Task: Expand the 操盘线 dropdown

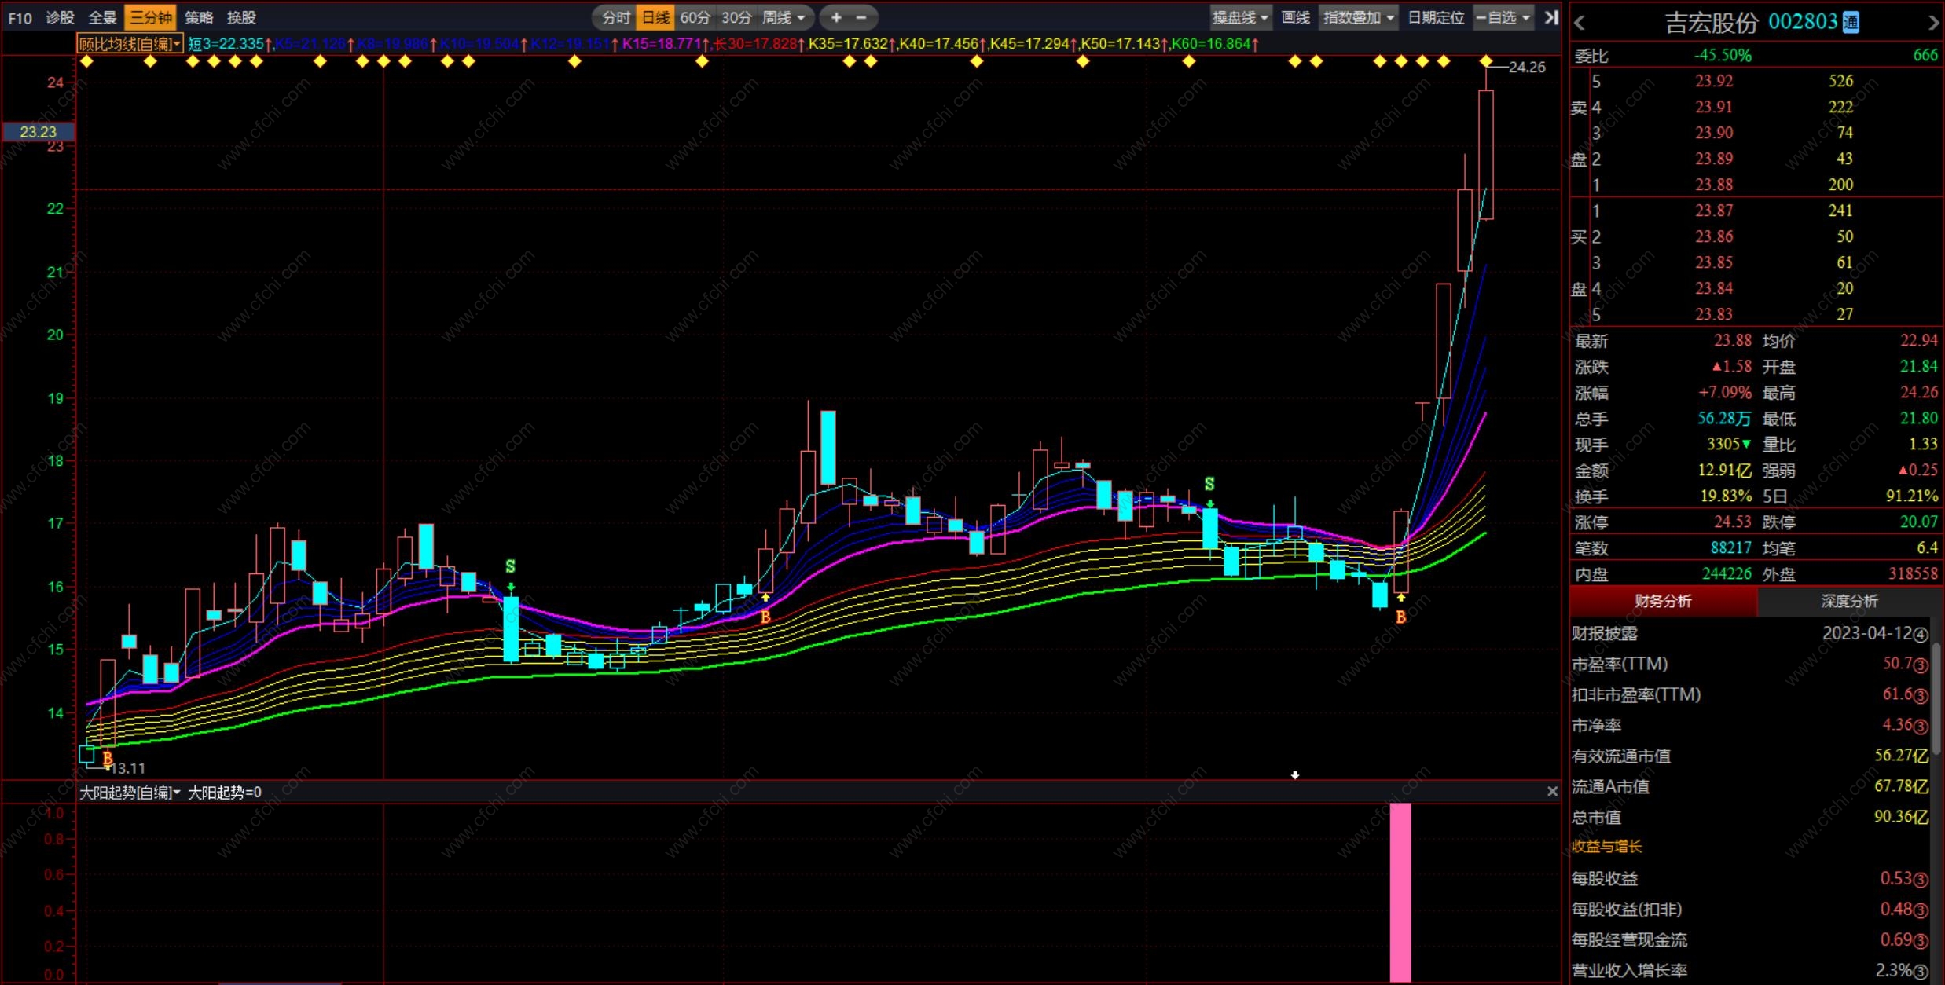Action: click(x=1240, y=17)
